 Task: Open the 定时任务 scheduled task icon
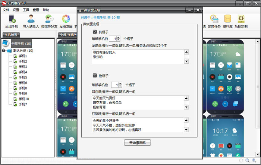(214, 19)
